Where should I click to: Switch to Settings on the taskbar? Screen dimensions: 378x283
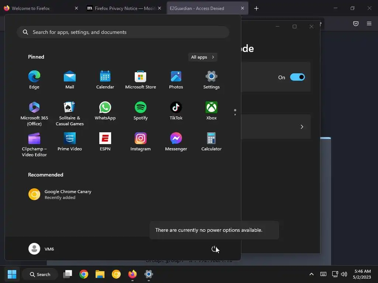tap(148, 274)
